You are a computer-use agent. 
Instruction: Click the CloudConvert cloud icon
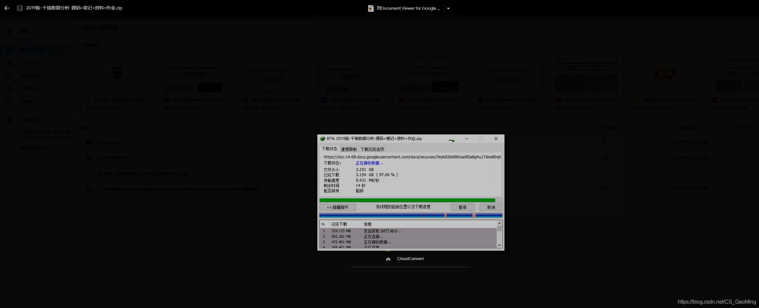[388, 259]
